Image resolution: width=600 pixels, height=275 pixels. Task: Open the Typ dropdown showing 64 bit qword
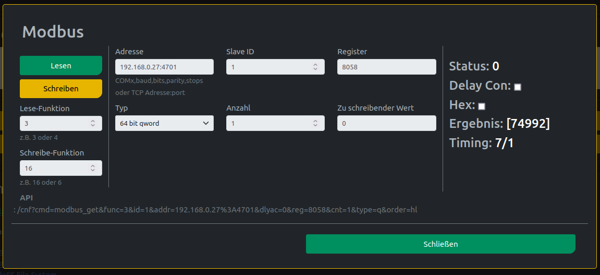165,123
